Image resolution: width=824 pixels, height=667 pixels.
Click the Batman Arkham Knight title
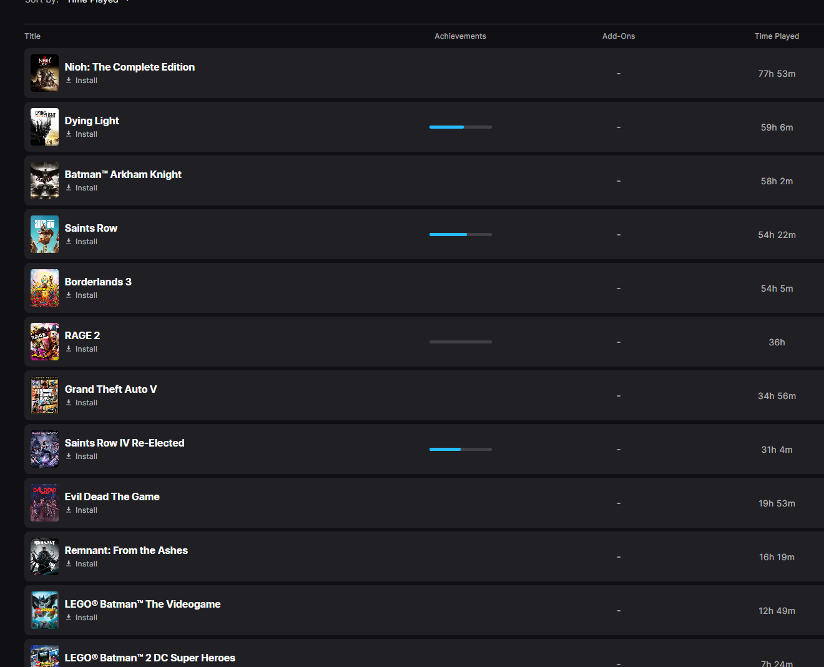(x=123, y=174)
